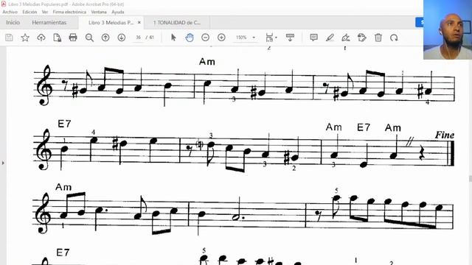This screenshot has width=472, height=265.
Task: Expand the zoom level dropdown
Action: tap(254, 38)
